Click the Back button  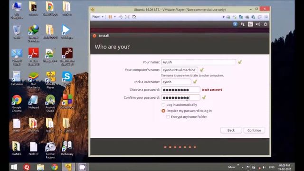231,130
